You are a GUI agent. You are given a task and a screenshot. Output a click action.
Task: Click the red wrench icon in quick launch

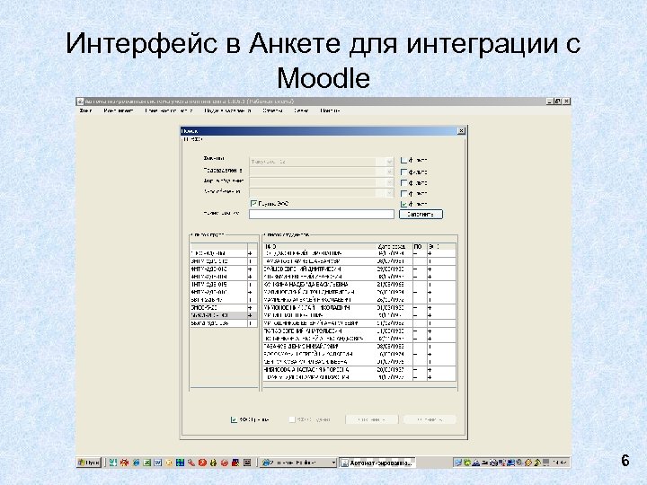pyautogui.click(x=191, y=463)
